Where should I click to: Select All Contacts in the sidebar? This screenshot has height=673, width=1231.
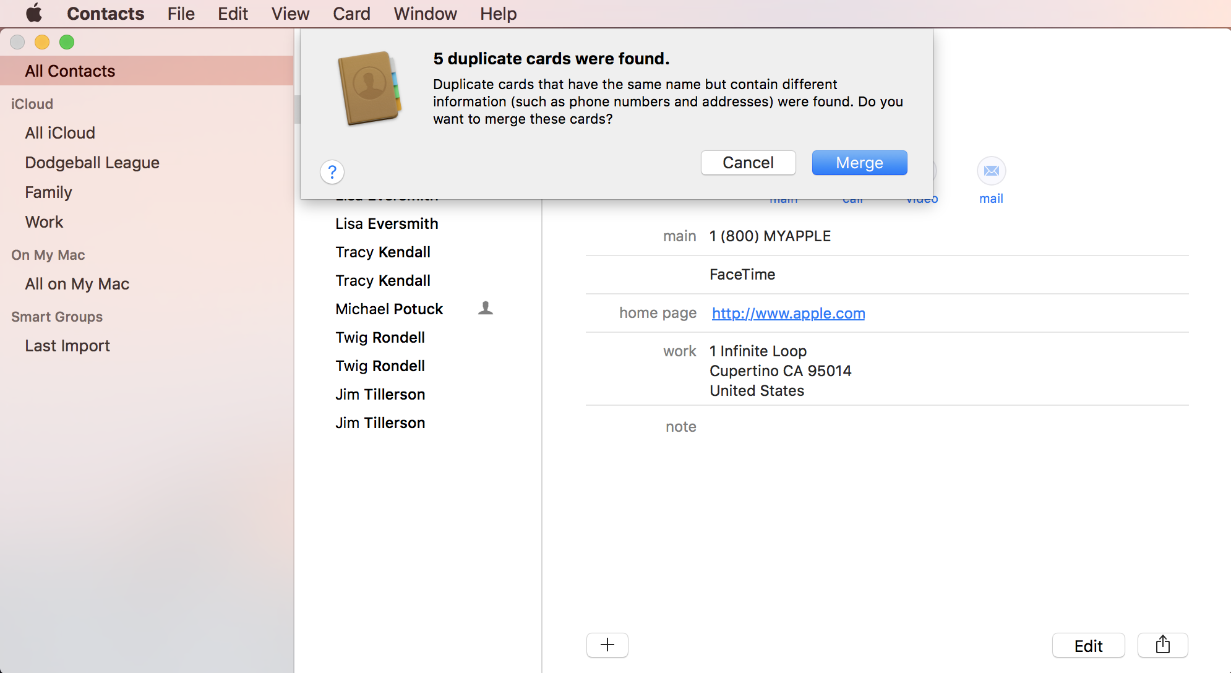click(x=69, y=71)
